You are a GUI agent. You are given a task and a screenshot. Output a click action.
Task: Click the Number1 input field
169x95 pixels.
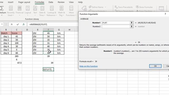[116, 23]
